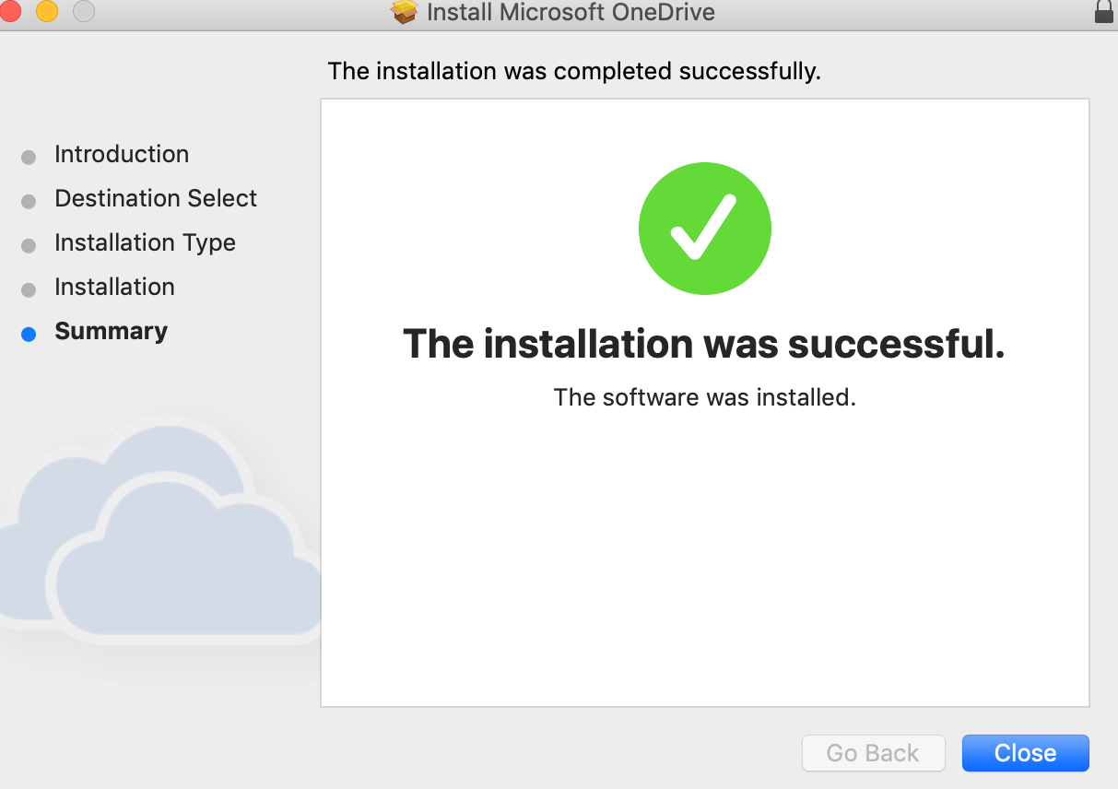Click the gray bullet beside Installation Type
Image resolution: width=1118 pixels, height=789 pixels.
29,245
